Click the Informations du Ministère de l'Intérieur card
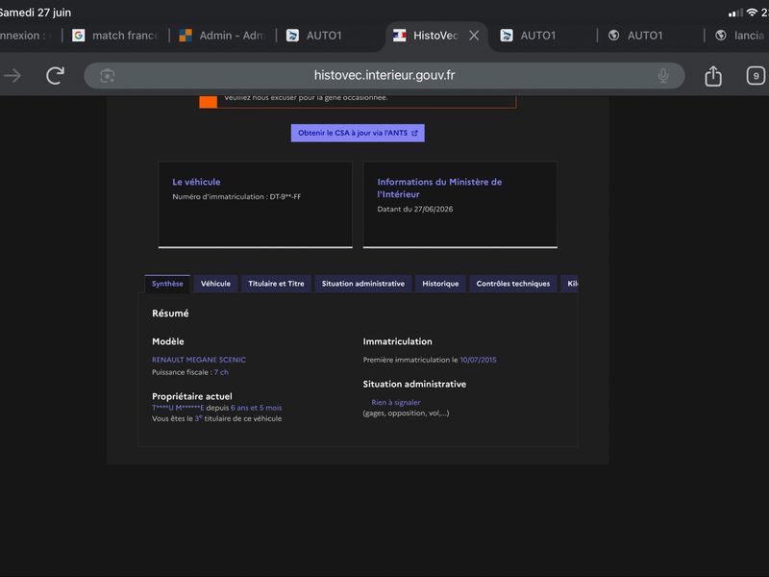 [460, 205]
